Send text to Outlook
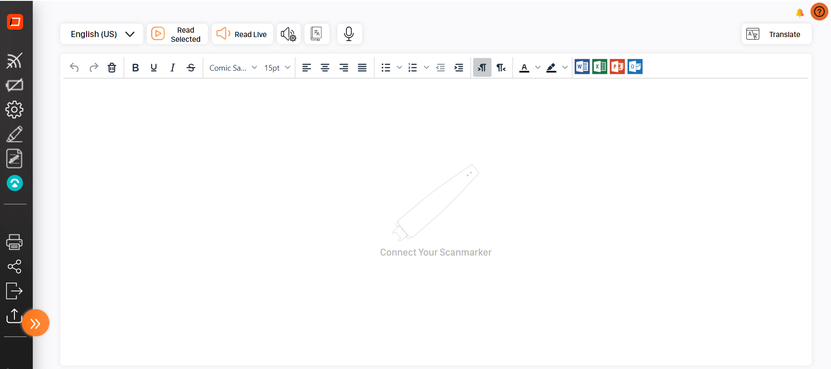 pyautogui.click(x=635, y=67)
